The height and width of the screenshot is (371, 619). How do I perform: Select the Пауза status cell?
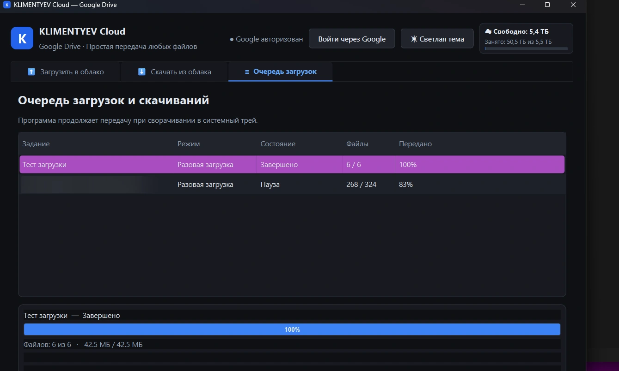pyautogui.click(x=270, y=185)
